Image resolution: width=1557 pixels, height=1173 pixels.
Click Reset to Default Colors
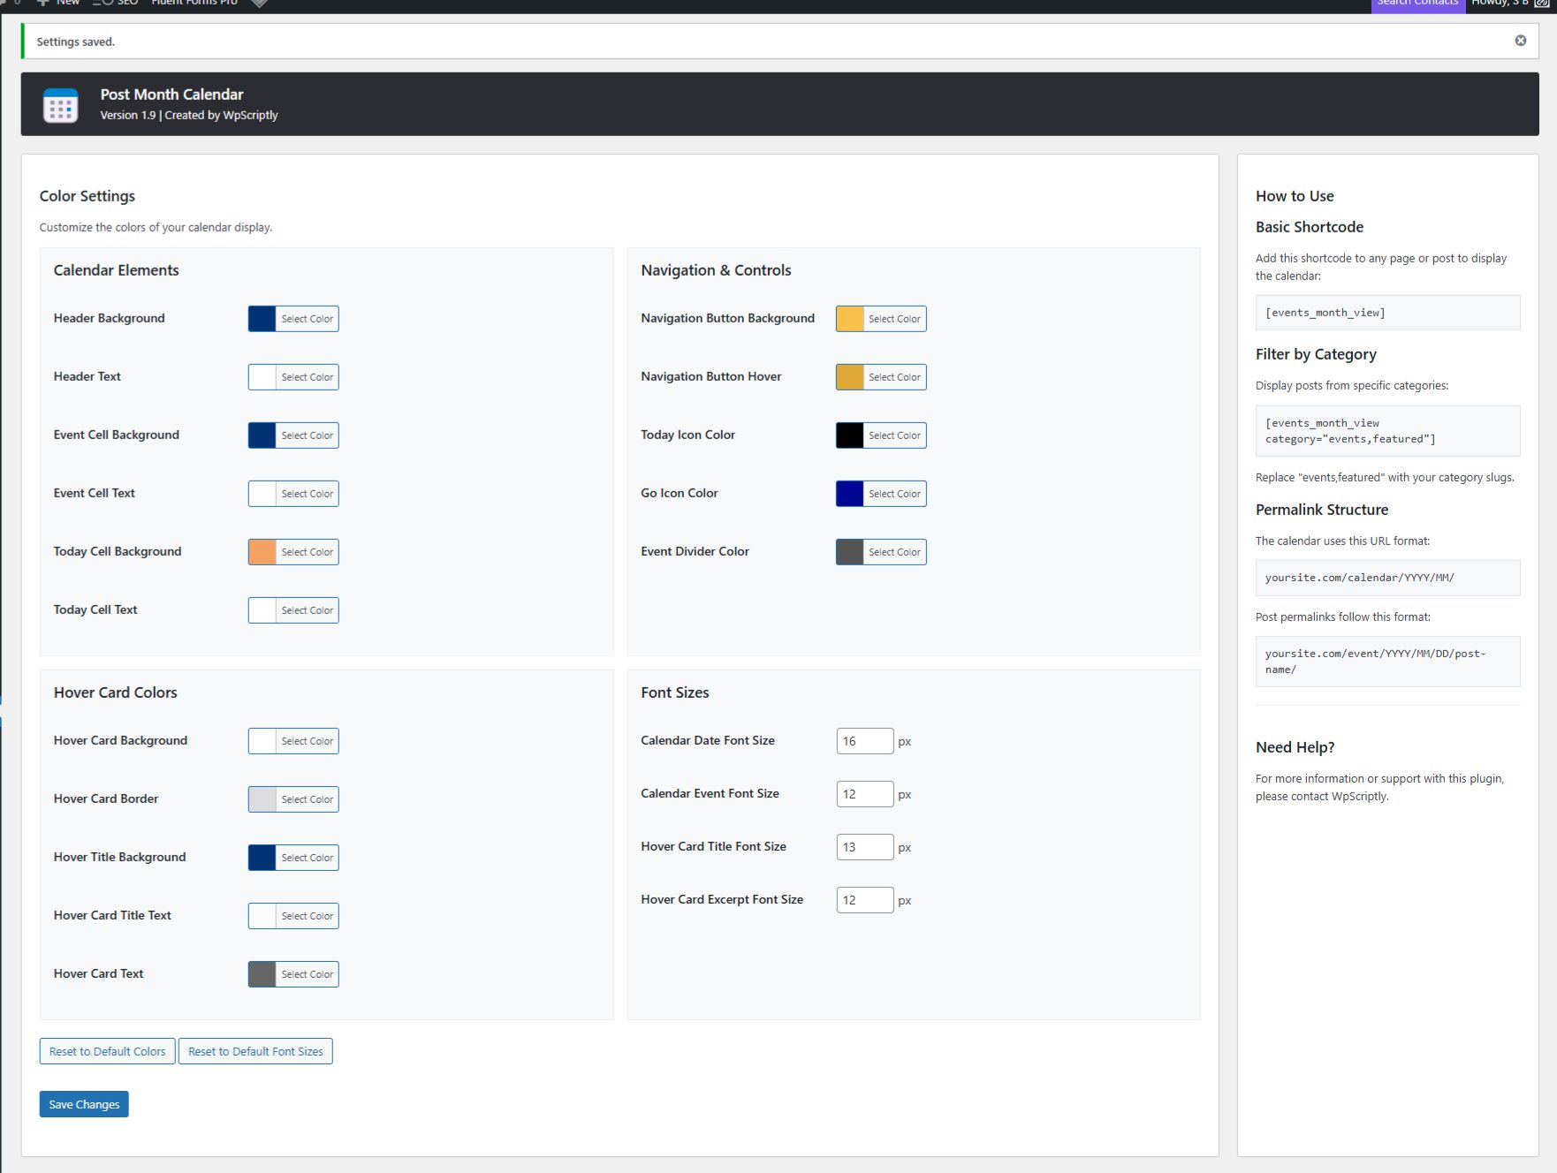[107, 1051]
